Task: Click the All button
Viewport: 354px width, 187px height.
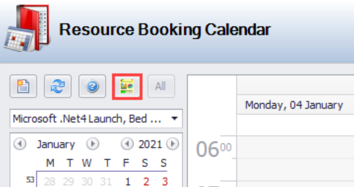Action: [x=161, y=86]
